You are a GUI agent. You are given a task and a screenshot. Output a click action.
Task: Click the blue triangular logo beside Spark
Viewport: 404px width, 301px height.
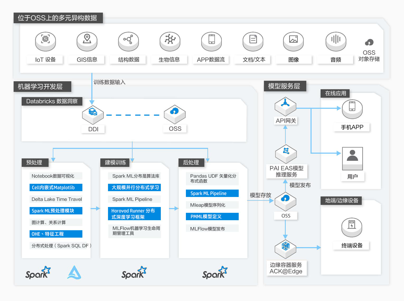[74, 272]
